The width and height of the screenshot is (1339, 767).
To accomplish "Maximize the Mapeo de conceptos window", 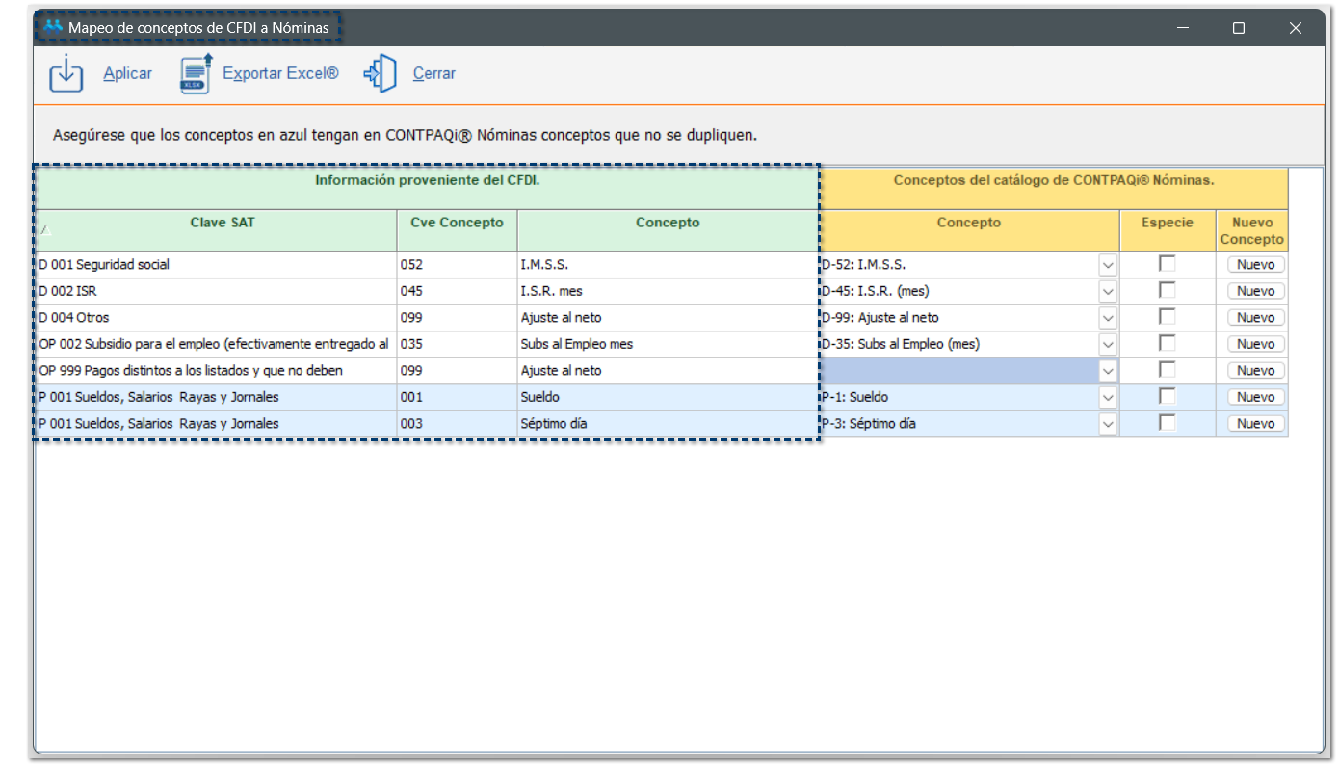I will (x=1239, y=28).
